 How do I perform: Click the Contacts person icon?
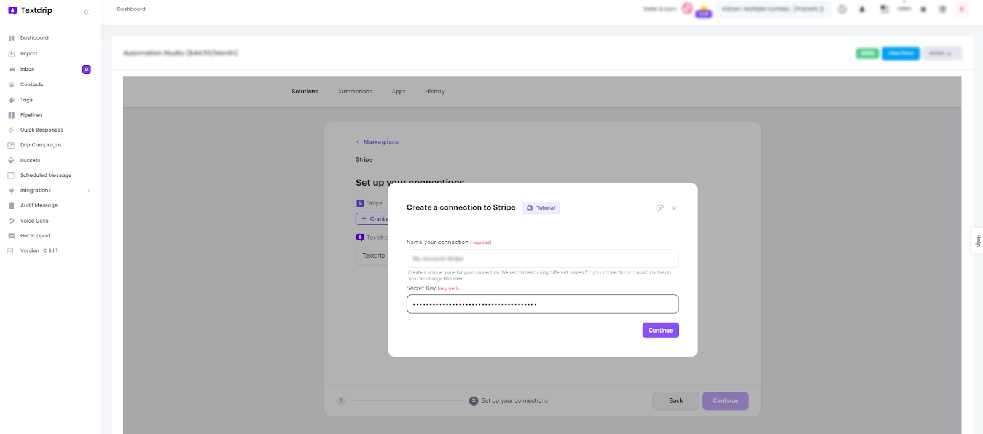pyautogui.click(x=11, y=85)
